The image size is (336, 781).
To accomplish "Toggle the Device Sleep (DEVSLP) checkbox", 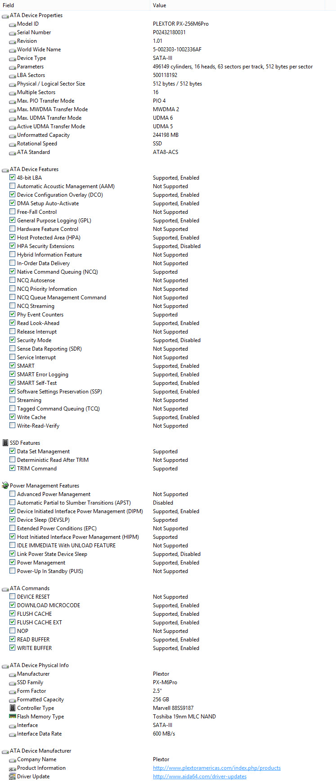I will [x=13, y=519].
